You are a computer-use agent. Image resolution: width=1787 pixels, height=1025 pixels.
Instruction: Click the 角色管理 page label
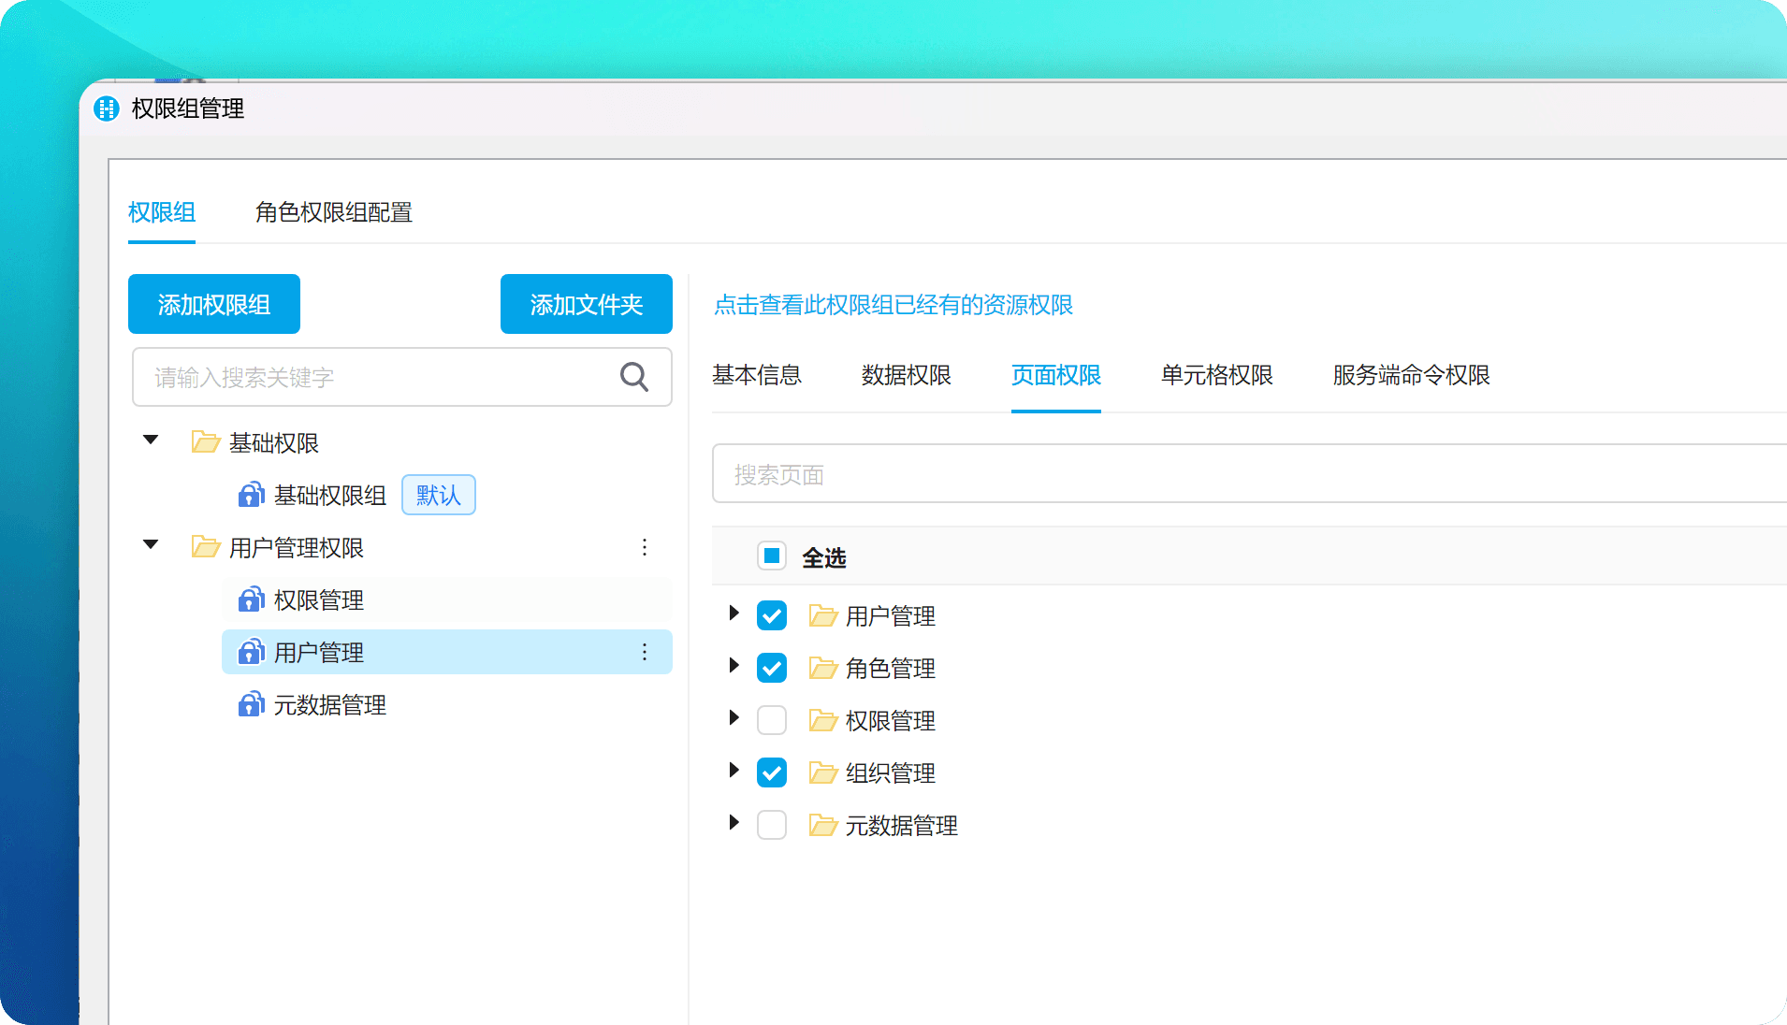pyautogui.click(x=891, y=669)
